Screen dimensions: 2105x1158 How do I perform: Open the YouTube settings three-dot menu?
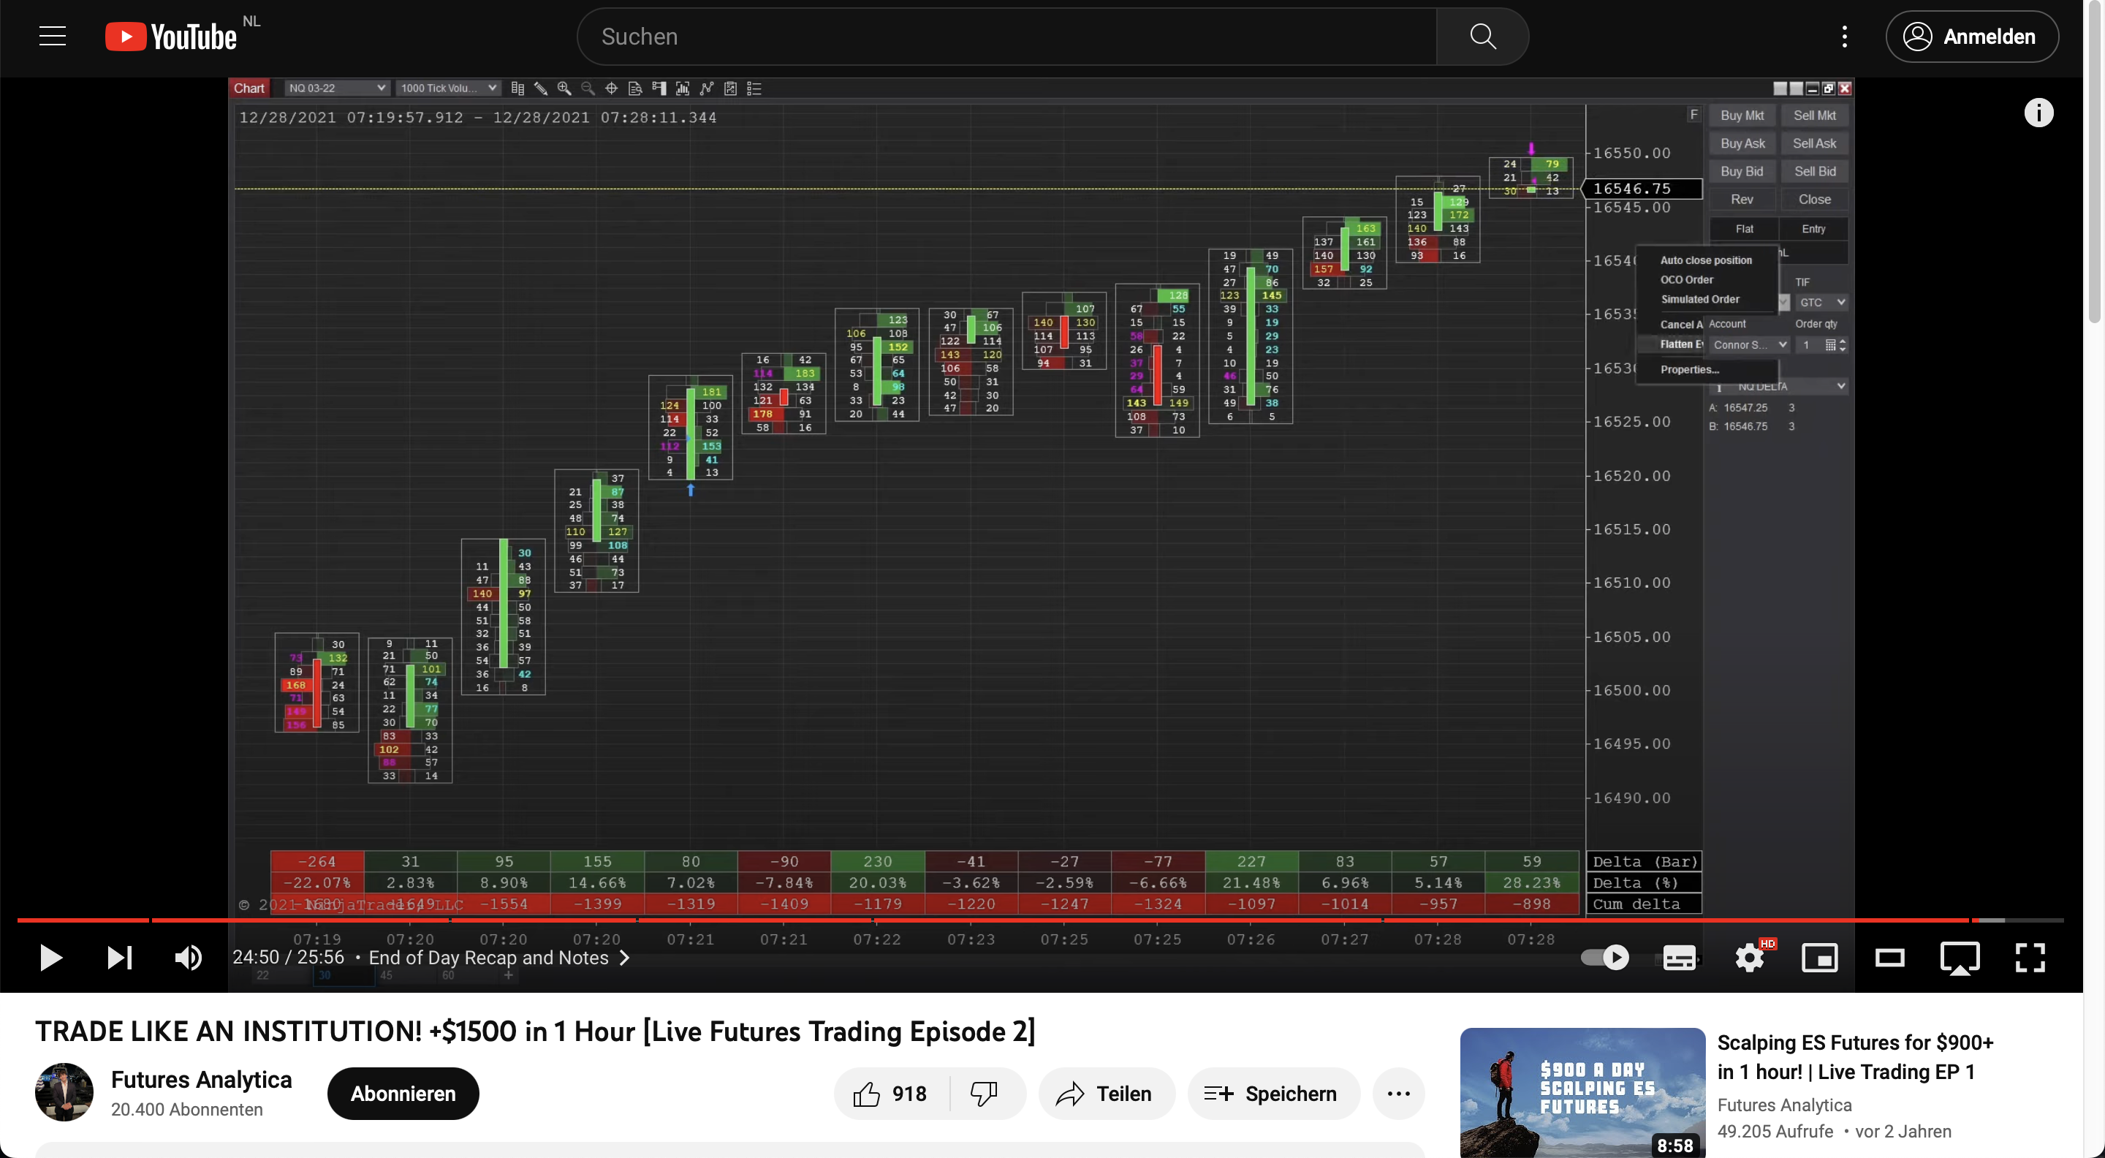click(x=1844, y=36)
